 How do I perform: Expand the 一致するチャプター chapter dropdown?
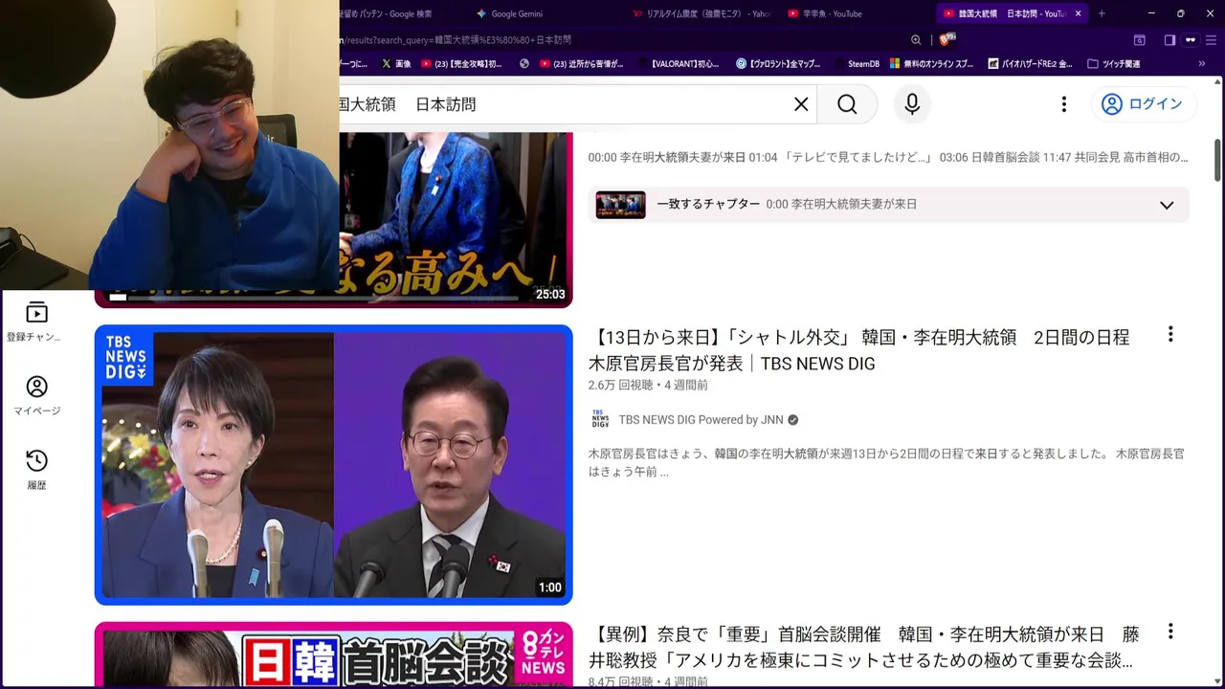[x=1167, y=205]
